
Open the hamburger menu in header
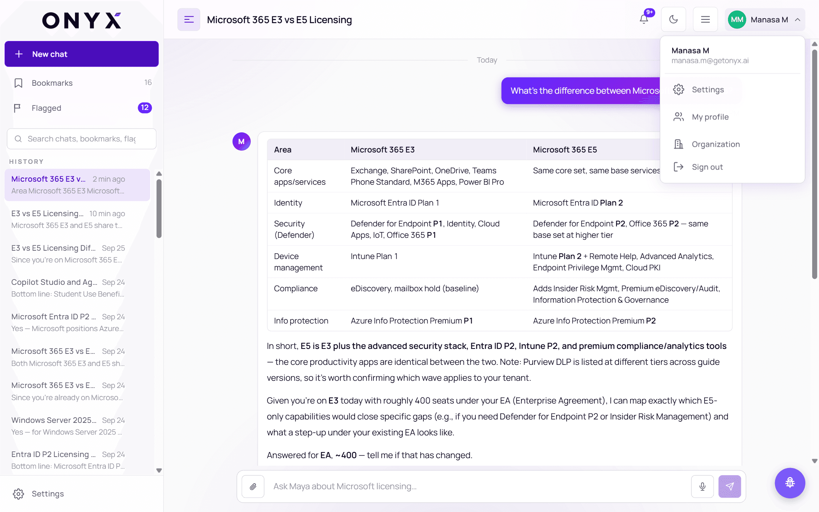coord(705,19)
